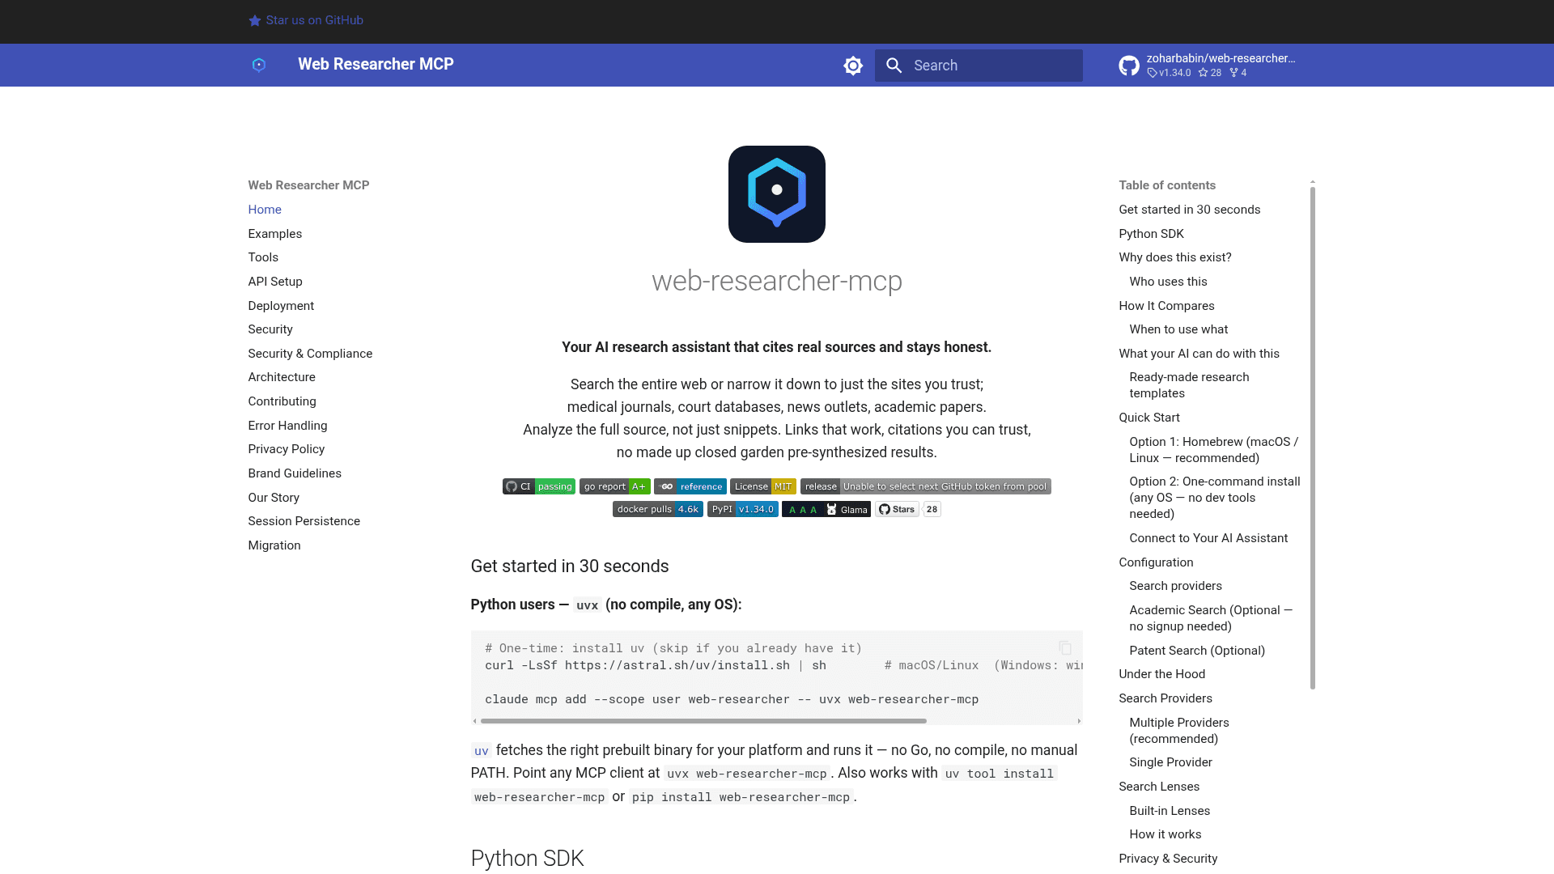This screenshot has height=874, width=1554.
Task: Open the Examples page in the sidebar
Action: pos(275,234)
